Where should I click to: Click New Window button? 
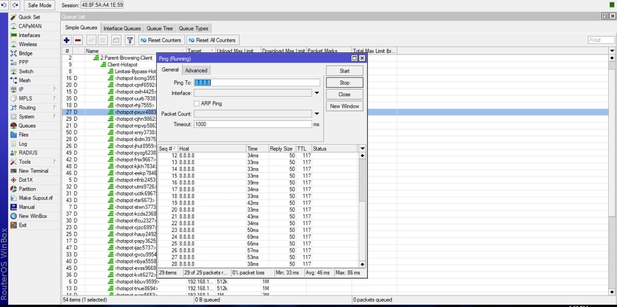(345, 106)
